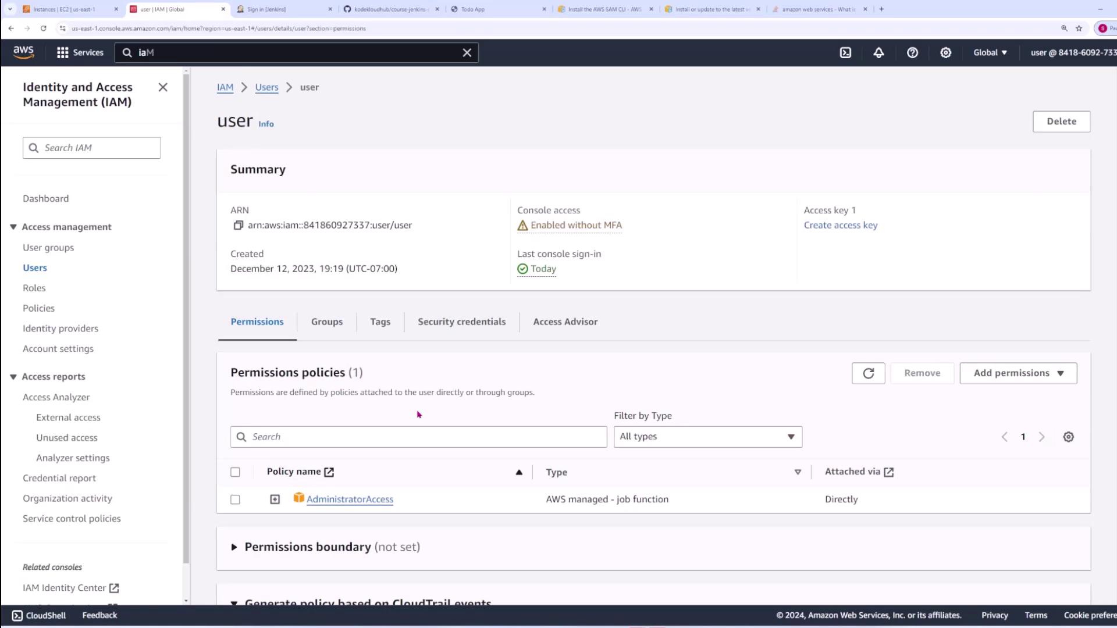Viewport: 1117px width, 628px height.
Task: Click the help question mark icon
Action: (912, 52)
